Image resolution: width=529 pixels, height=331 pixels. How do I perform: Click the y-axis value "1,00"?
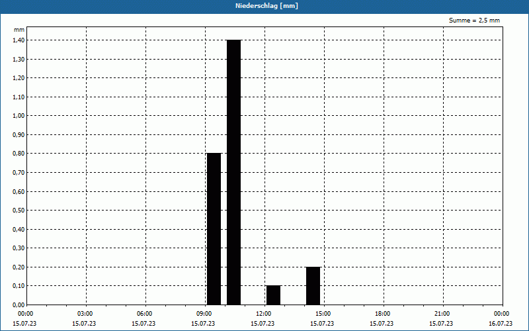19,116
